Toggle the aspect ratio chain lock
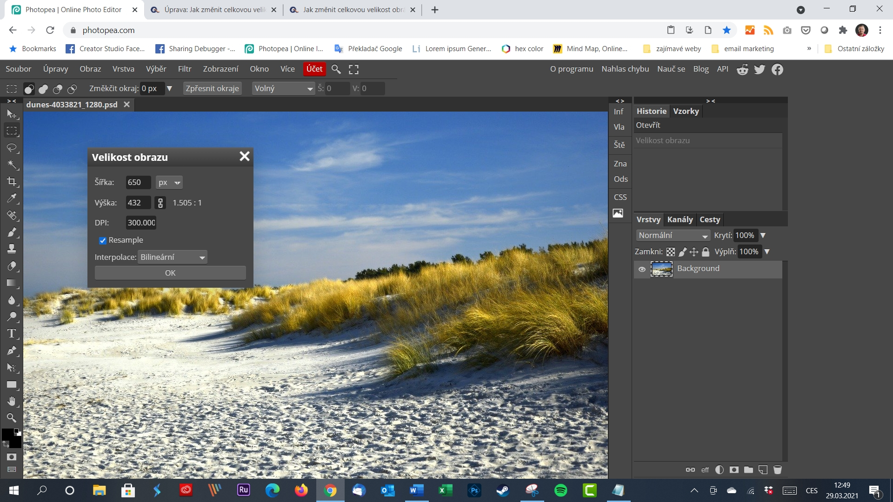Viewport: 893px width, 502px height. (x=160, y=203)
